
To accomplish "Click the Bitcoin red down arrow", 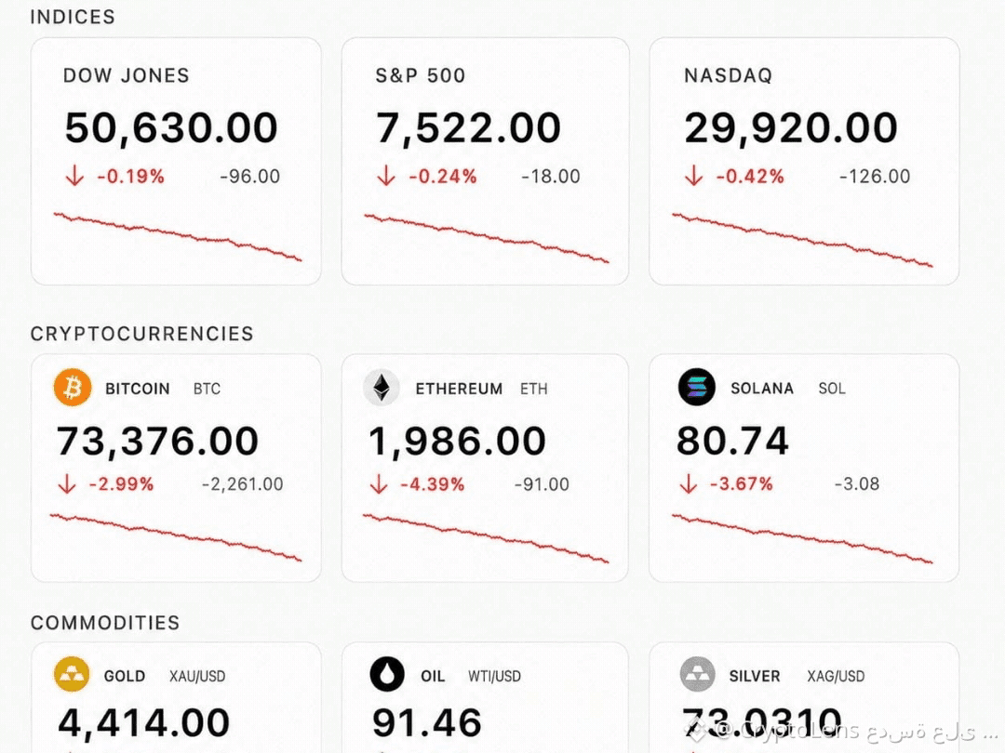I will (x=67, y=483).
